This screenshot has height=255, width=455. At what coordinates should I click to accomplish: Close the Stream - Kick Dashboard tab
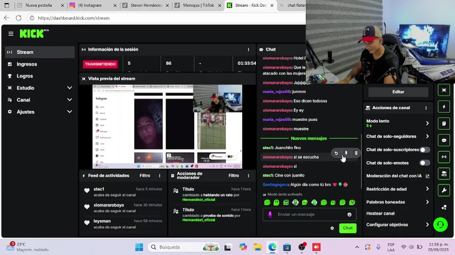coord(272,5)
